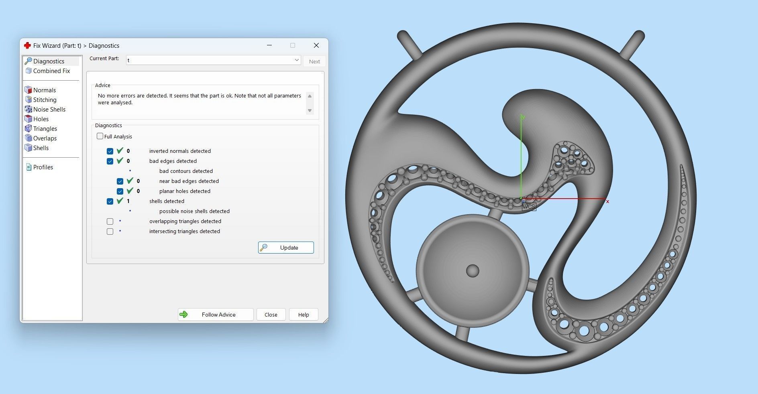The image size is (758, 394).
Task: Click the Advice box scroll up arrow
Action: point(310,96)
